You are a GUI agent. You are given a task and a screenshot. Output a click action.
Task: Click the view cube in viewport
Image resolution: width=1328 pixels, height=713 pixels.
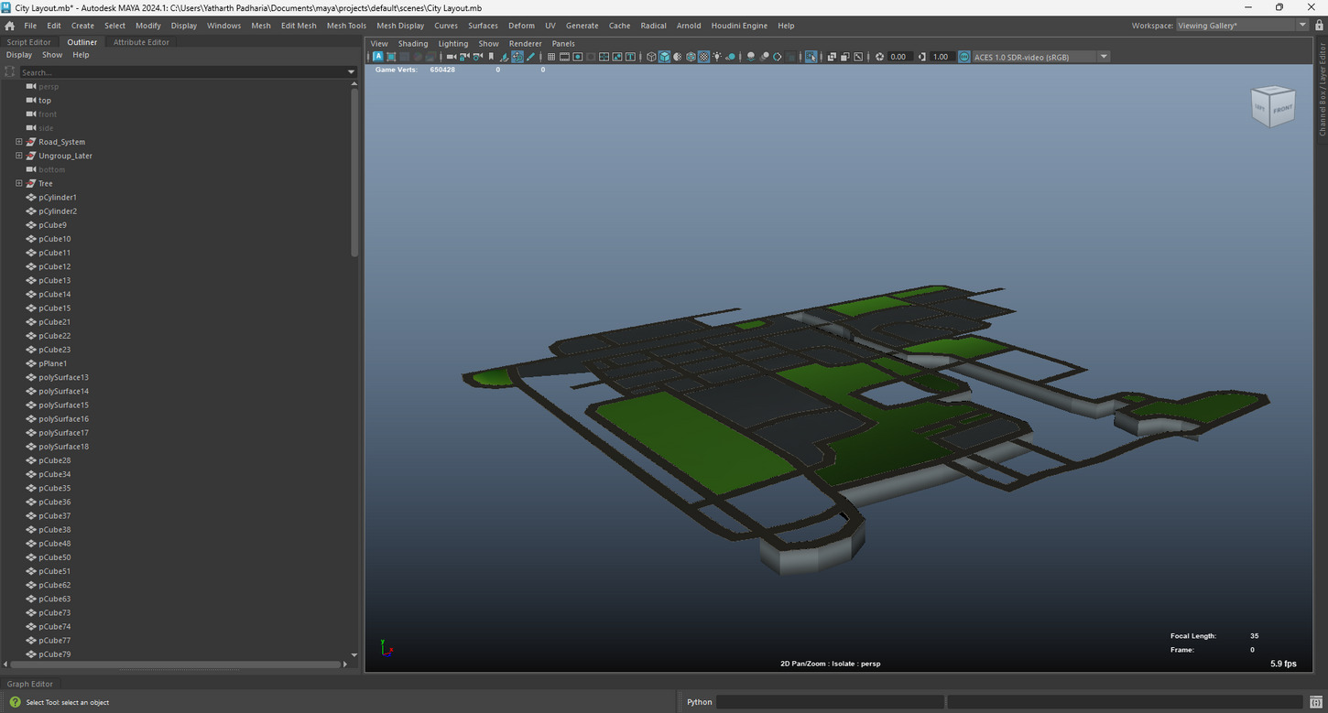(1273, 107)
